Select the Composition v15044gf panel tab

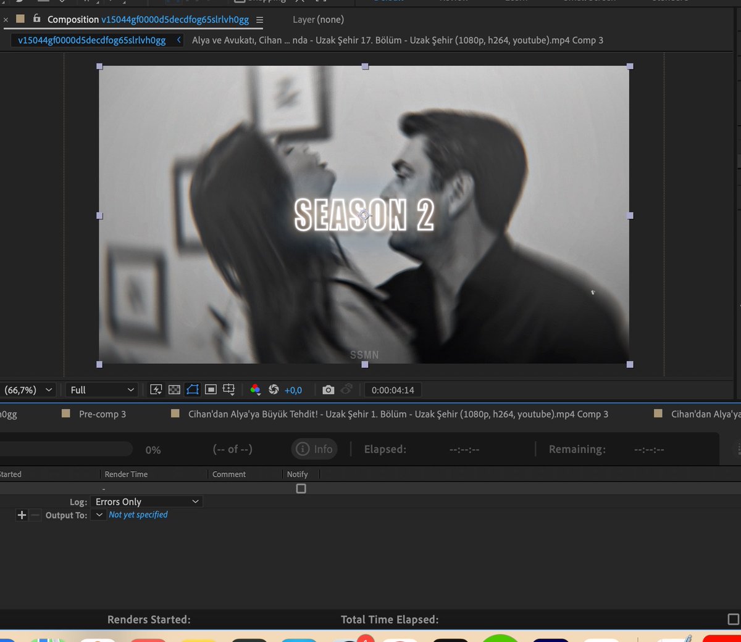pos(148,20)
